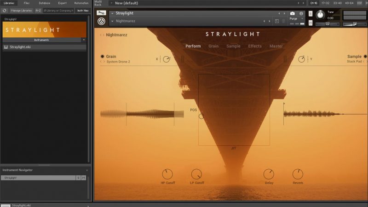368x207 pixels.
Task: Open the Straylight instrument name dropdown
Action: 112,13
